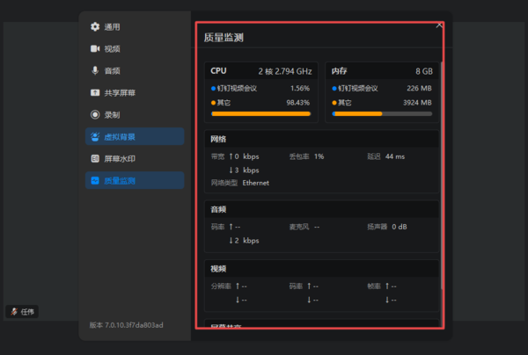Viewport: 528px width, 355px height.
Task: Select the 共享屏幕 settings tab
Action: coord(135,93)
